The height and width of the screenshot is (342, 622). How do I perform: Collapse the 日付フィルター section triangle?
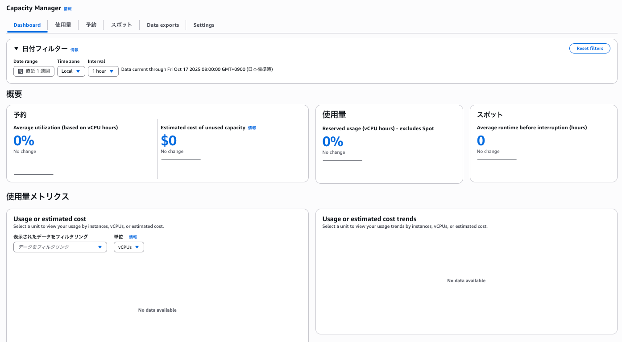tap(17, 49)
